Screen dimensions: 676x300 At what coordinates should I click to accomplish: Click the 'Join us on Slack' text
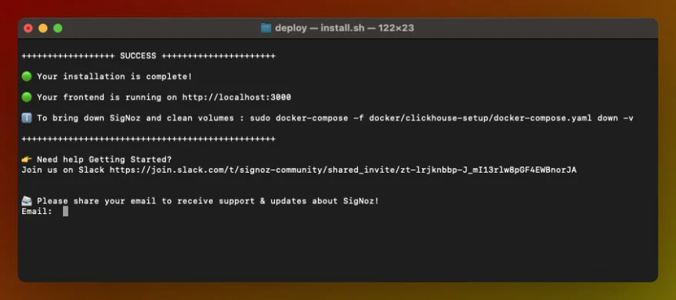click(63, 170)
